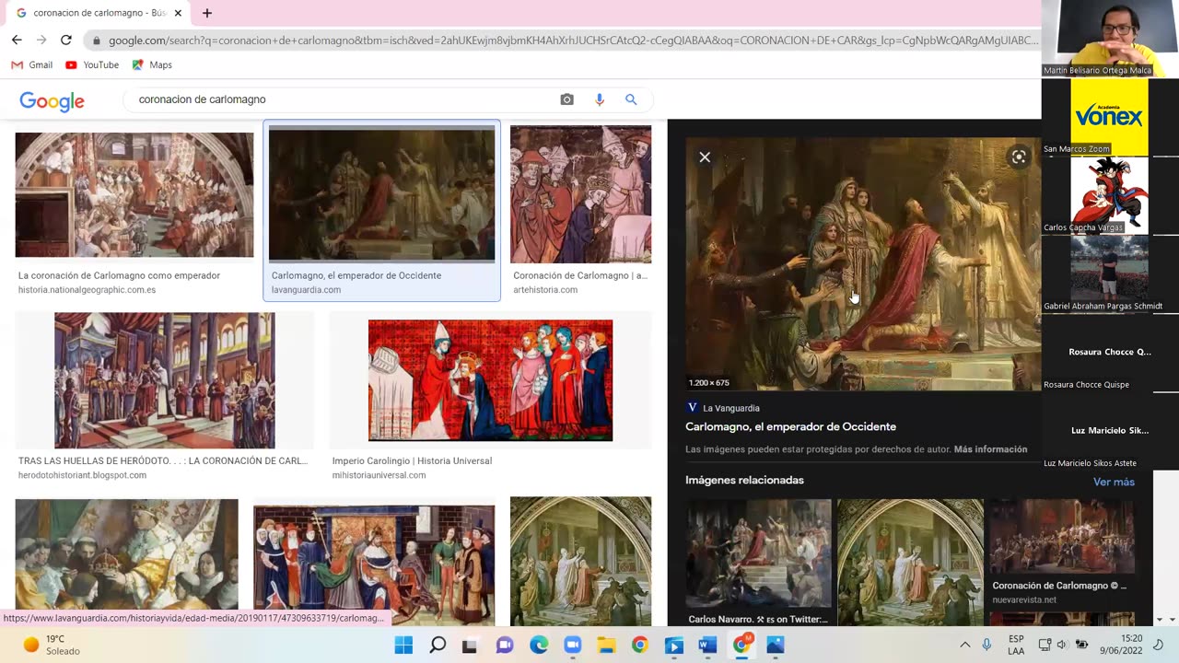Image resolution: width=1179 pixels, height=663 pixels.
Task: Select Rosaura Chocce Quispe participant tile
Action: pyautogui.click(x=1110, y=353)
